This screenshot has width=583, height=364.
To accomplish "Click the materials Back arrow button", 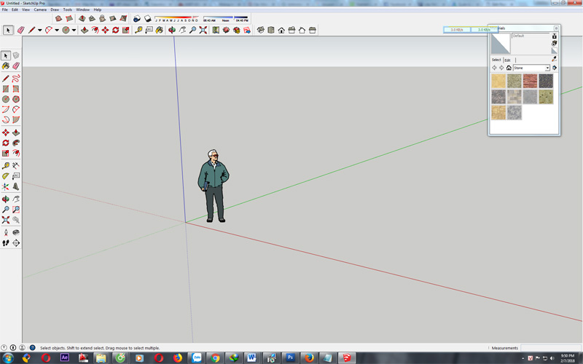I will (x=495, y=68).
